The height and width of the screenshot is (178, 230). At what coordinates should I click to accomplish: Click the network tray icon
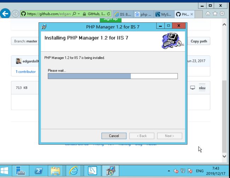pyautogui.click(x=183, y=171)
